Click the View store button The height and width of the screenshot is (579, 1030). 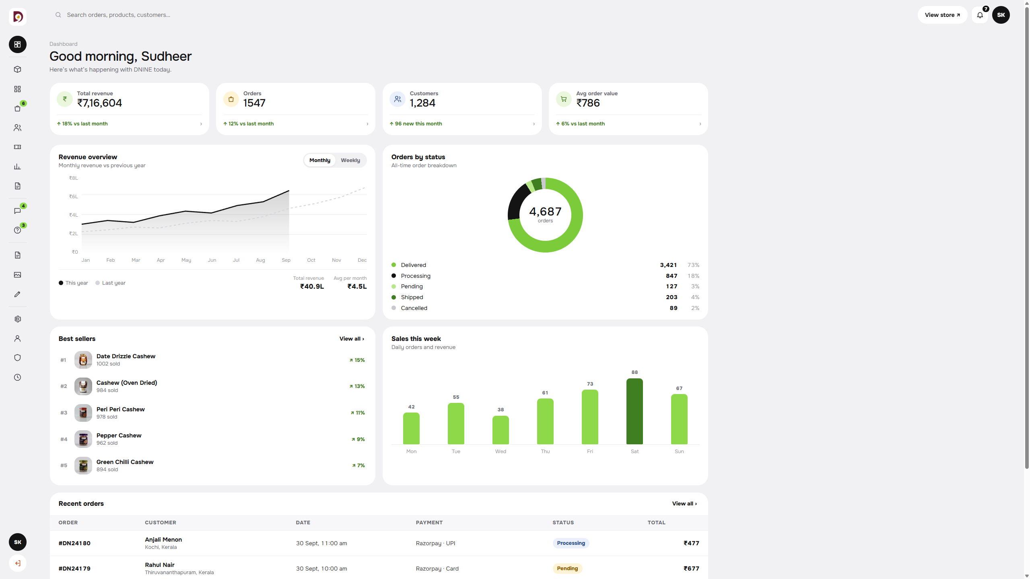[942, 15]
